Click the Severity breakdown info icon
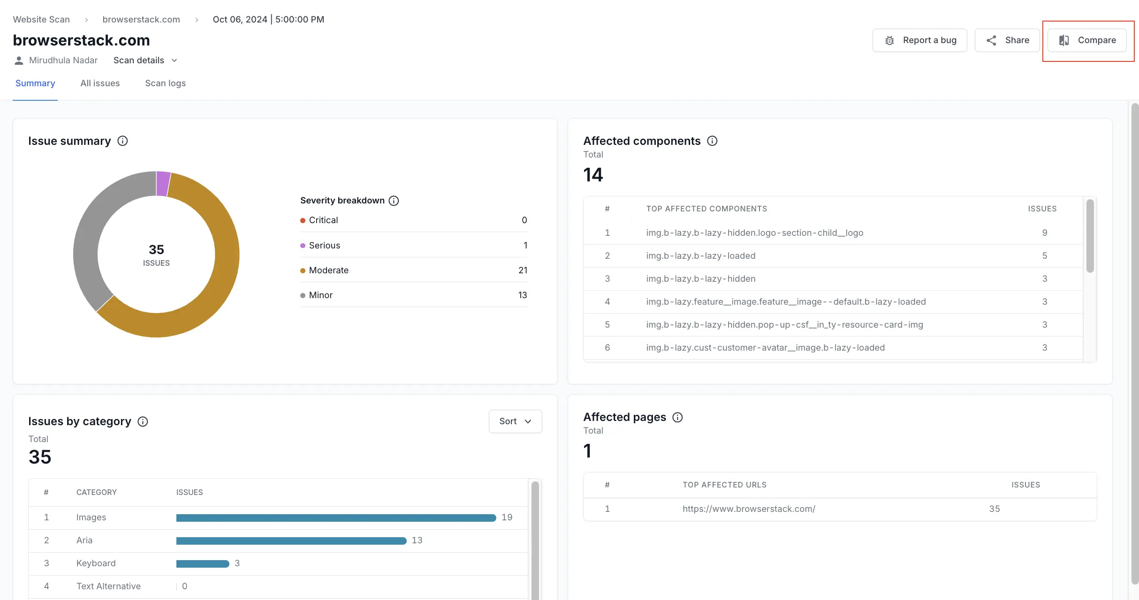The width and height of the screenshot is (1139, 600). pyautogui.click(x=394, y=201)
